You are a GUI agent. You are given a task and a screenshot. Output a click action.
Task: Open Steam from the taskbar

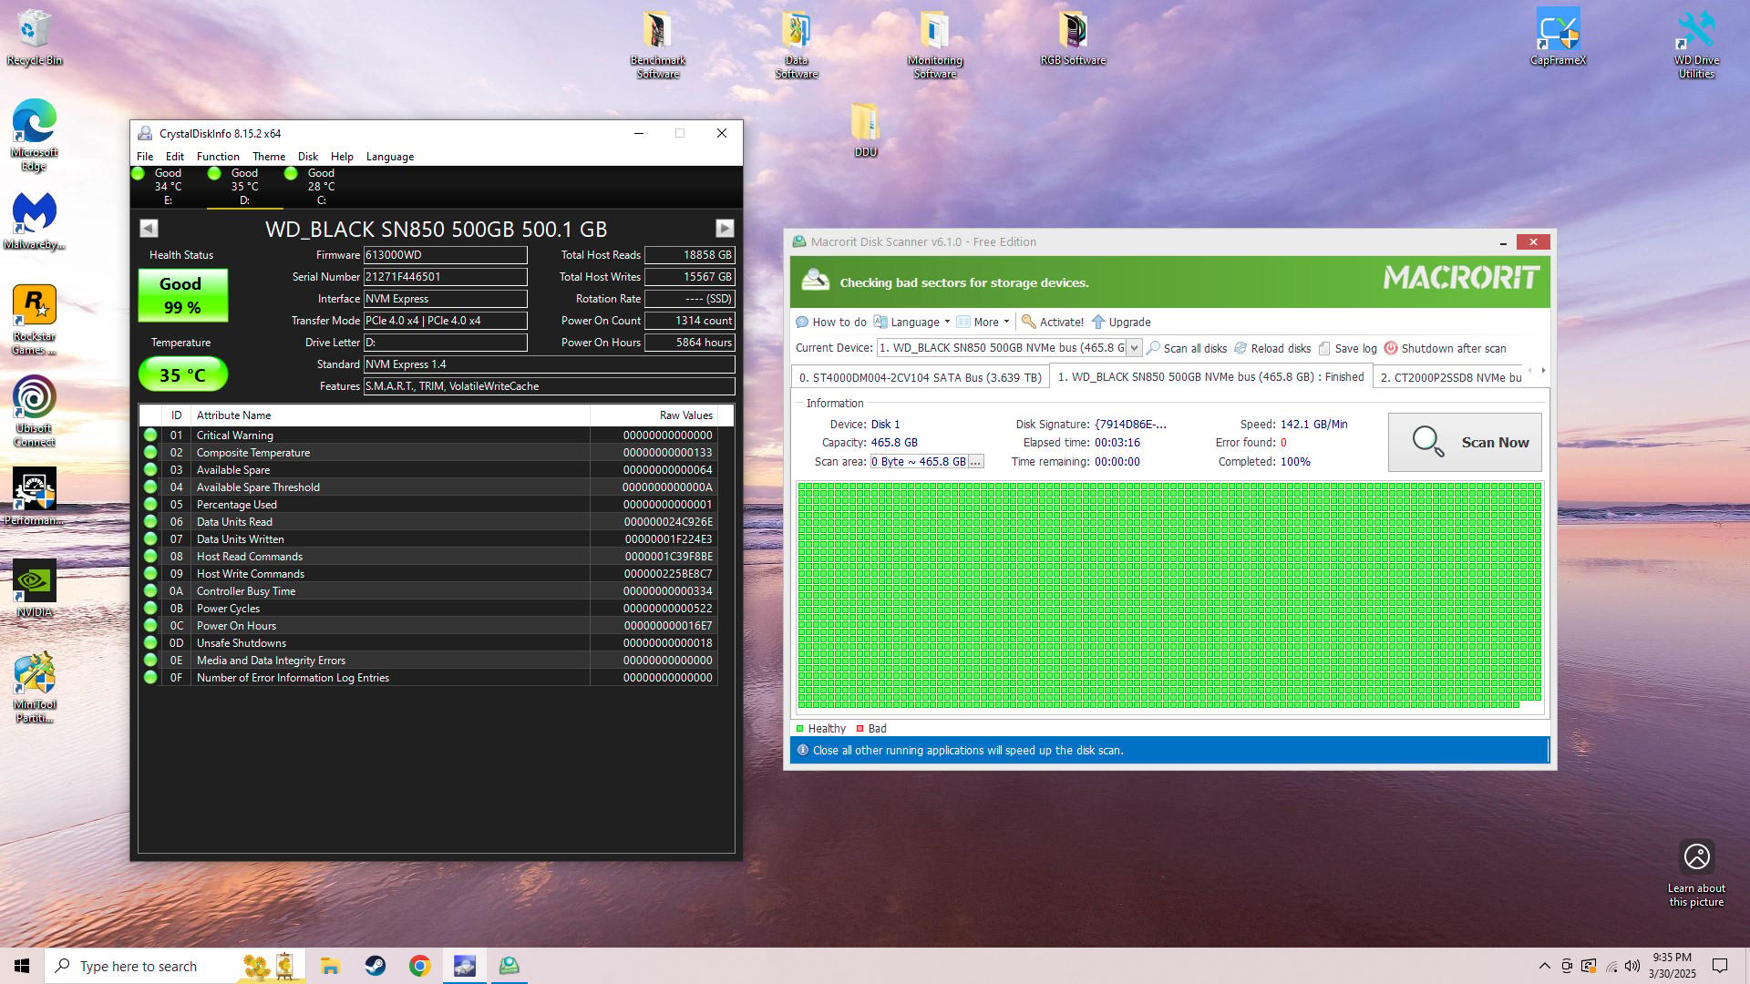tap(376, 966)
